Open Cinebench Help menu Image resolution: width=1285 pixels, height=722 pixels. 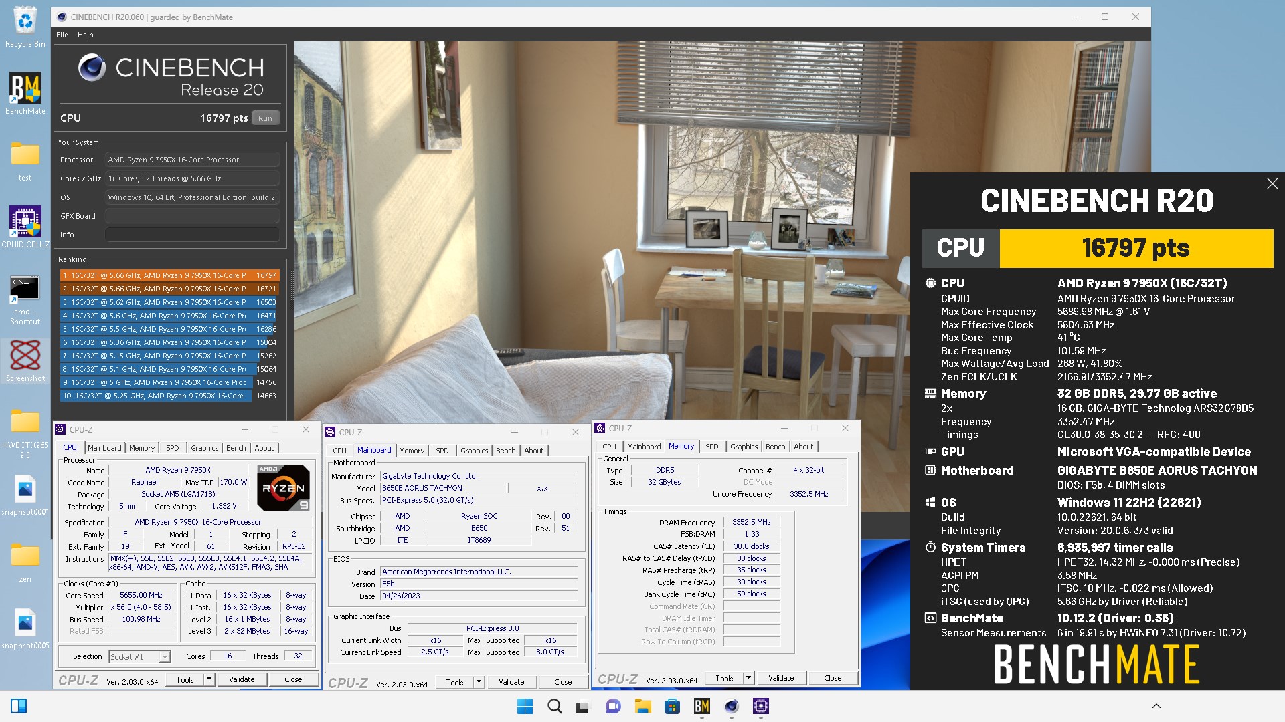pyautogui.click(x=85, y=35)
